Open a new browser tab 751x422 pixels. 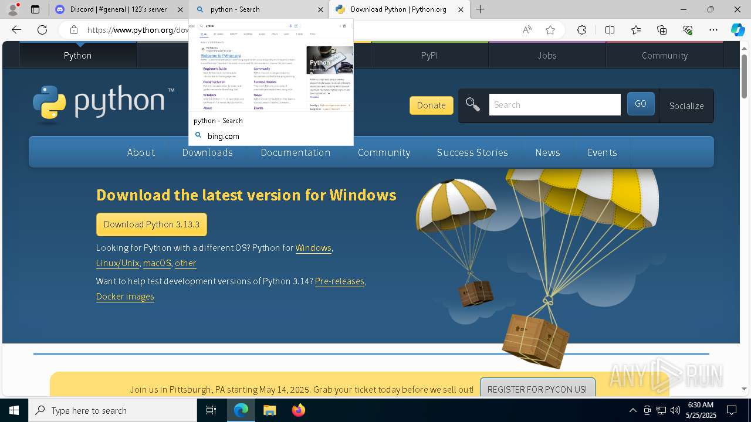coord(481,9)
